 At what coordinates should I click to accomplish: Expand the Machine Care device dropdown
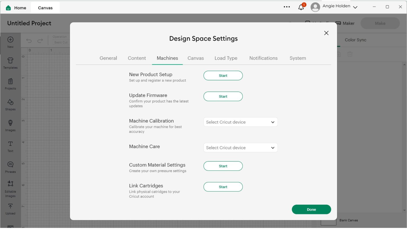(x=240, y=148)
